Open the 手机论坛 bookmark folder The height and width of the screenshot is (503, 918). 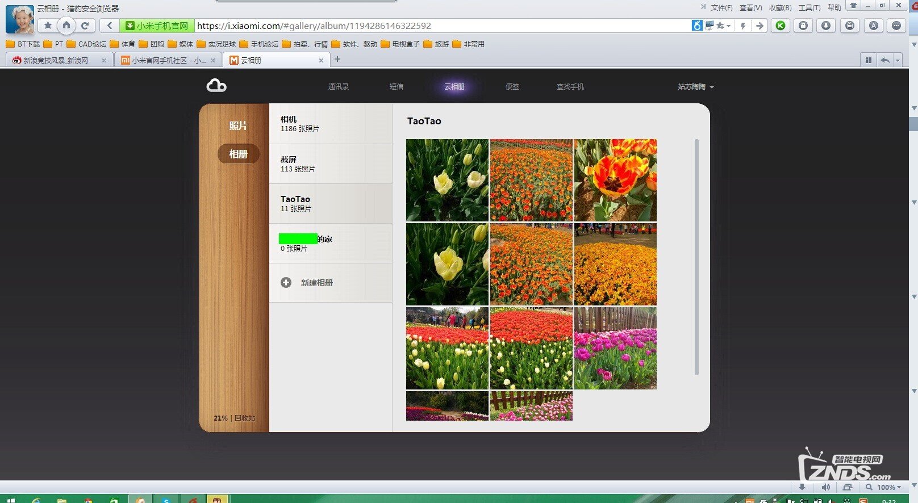[x=259, y=44]
